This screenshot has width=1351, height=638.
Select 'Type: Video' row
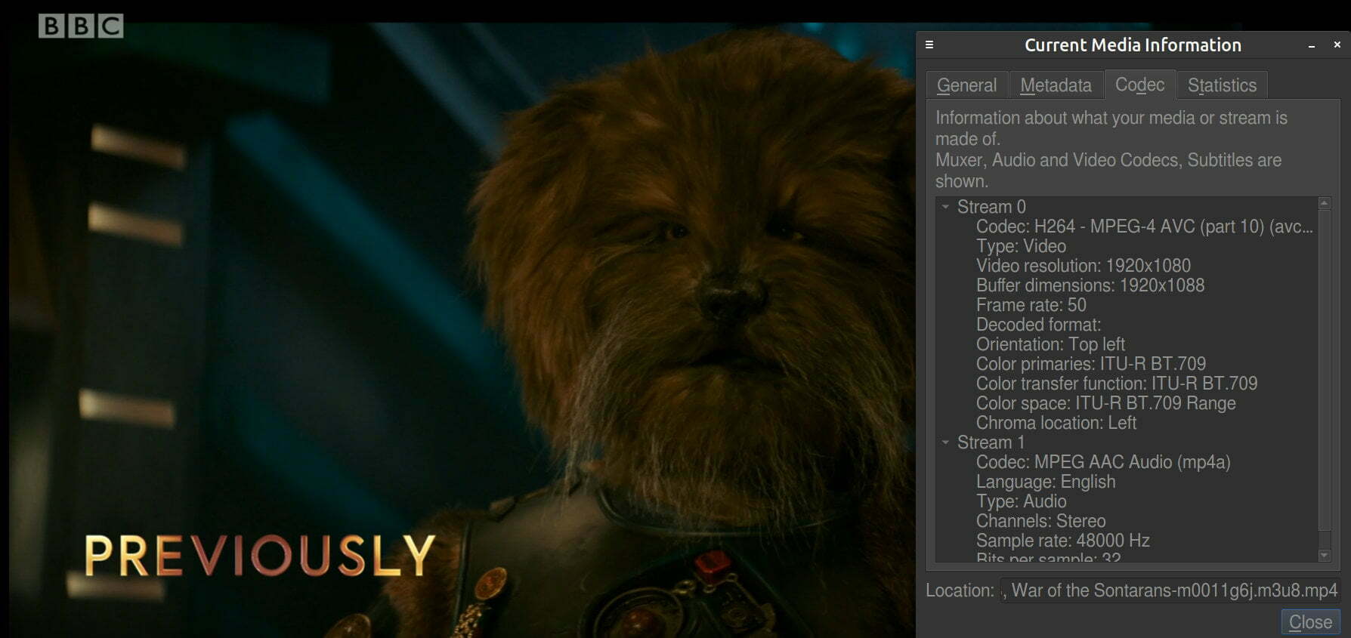point(1127,245)
